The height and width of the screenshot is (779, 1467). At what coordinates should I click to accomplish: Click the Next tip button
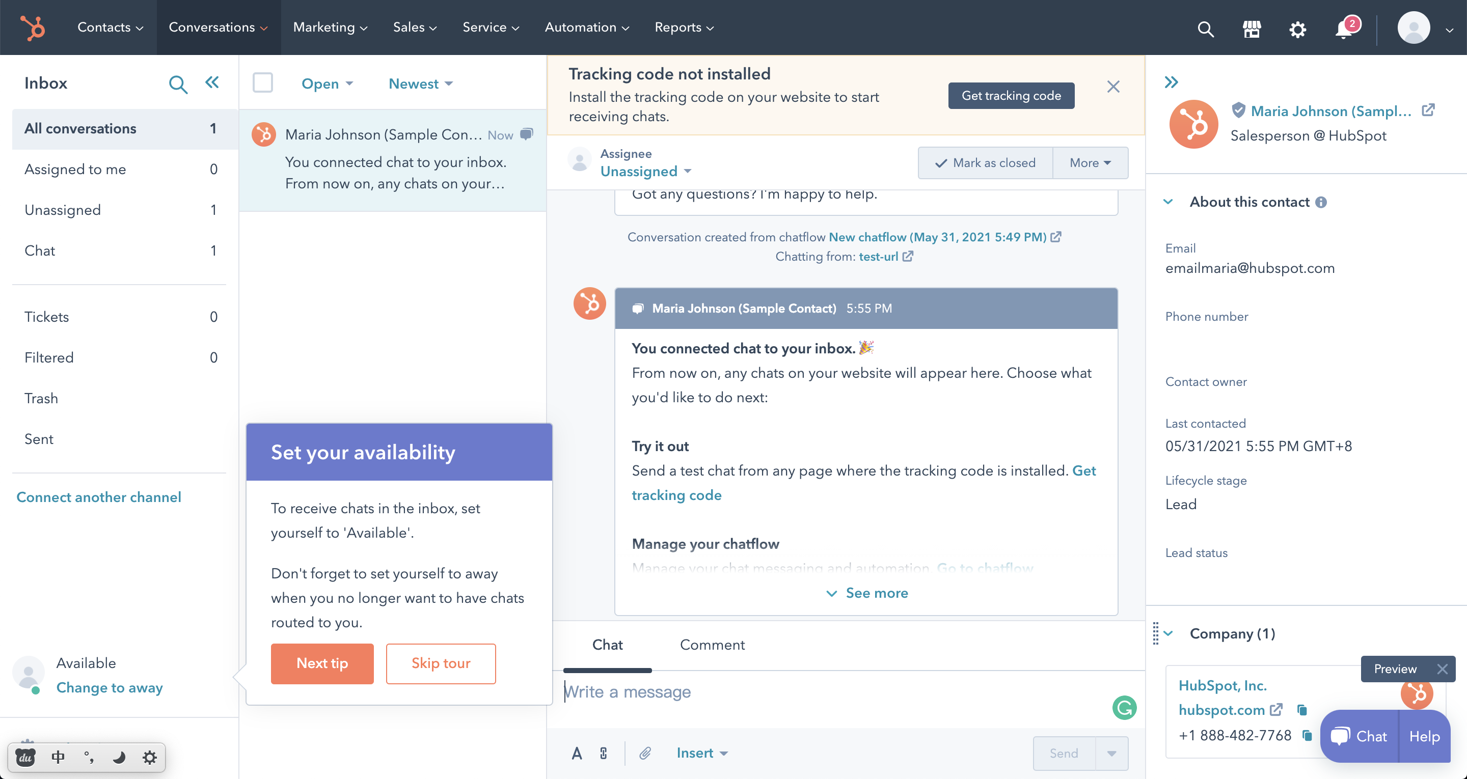point(322,663)
